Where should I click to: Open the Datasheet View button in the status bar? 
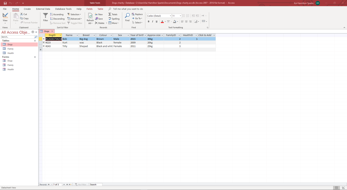coord(336,188)
